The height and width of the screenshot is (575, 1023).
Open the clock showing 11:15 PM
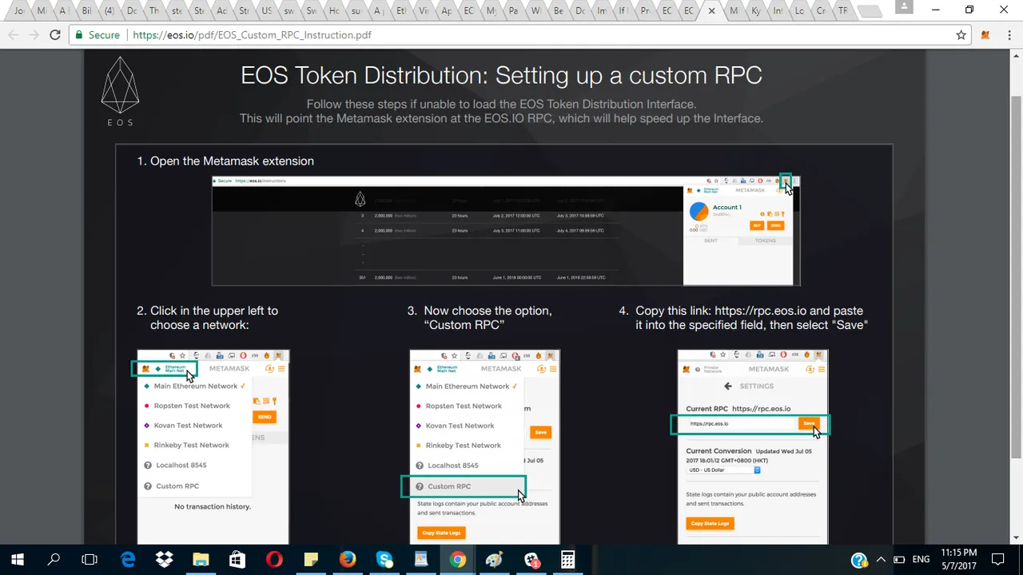click(x=959, y=559)
